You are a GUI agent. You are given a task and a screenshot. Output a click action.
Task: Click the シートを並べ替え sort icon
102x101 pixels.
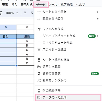tap(39, 12)
